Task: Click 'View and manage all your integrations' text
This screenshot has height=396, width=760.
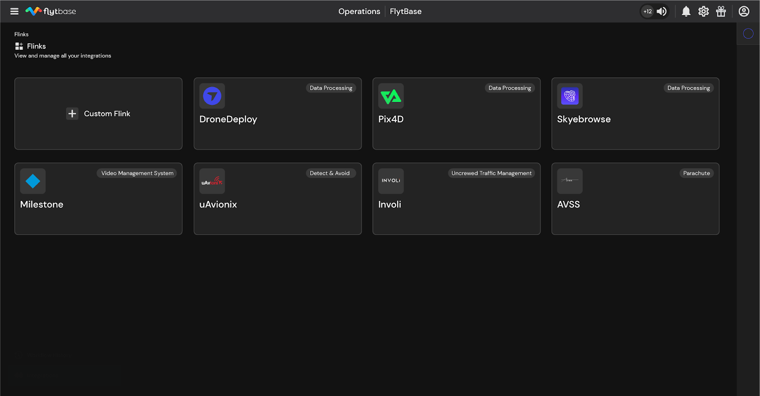Action: (x=63, y=56)
